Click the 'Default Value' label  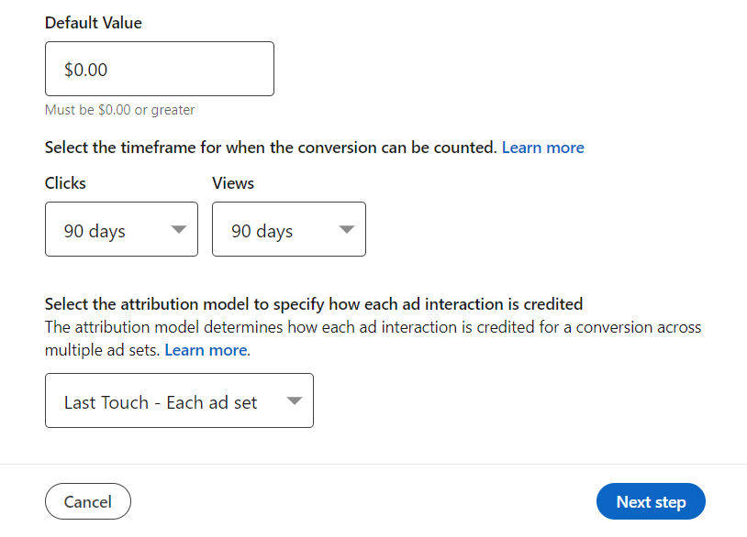[x=94, y=23]
